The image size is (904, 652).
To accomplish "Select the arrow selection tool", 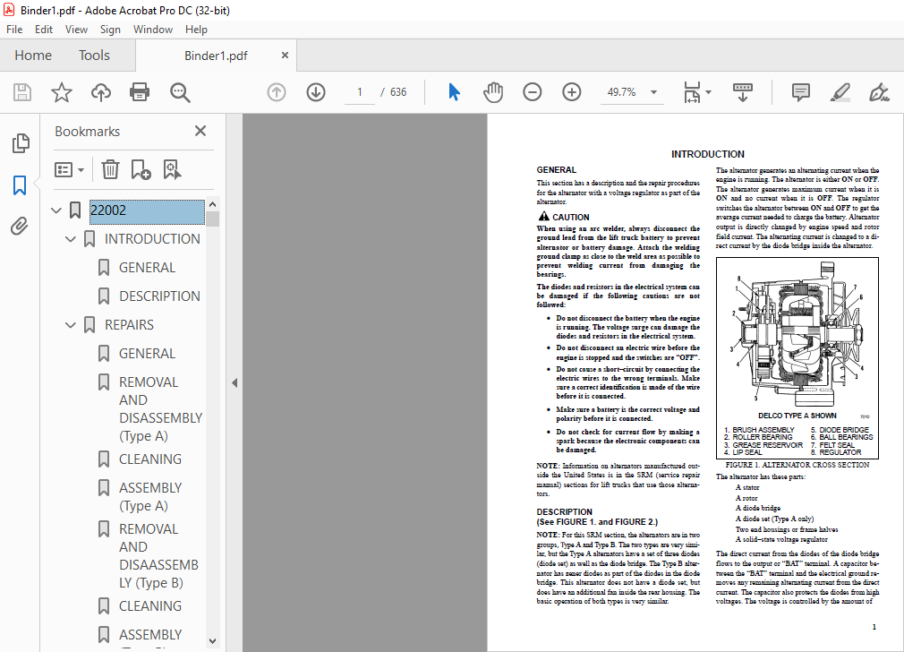I will click(455, 92).
